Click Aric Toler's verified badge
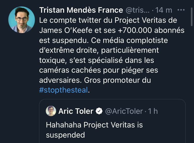This screenshot has width=194, height=143. [99, 111]
